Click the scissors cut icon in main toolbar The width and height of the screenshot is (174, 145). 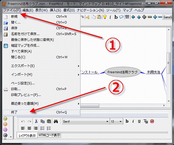[88, 17]
